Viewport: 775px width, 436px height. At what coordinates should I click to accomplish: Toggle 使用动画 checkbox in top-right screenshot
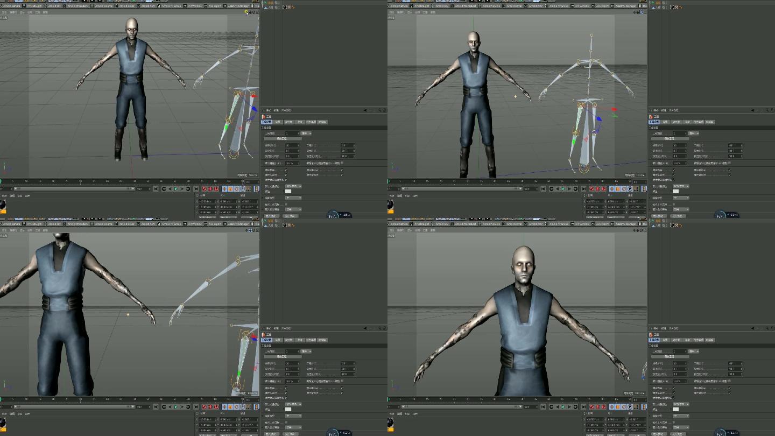click(x=674, y=170)
